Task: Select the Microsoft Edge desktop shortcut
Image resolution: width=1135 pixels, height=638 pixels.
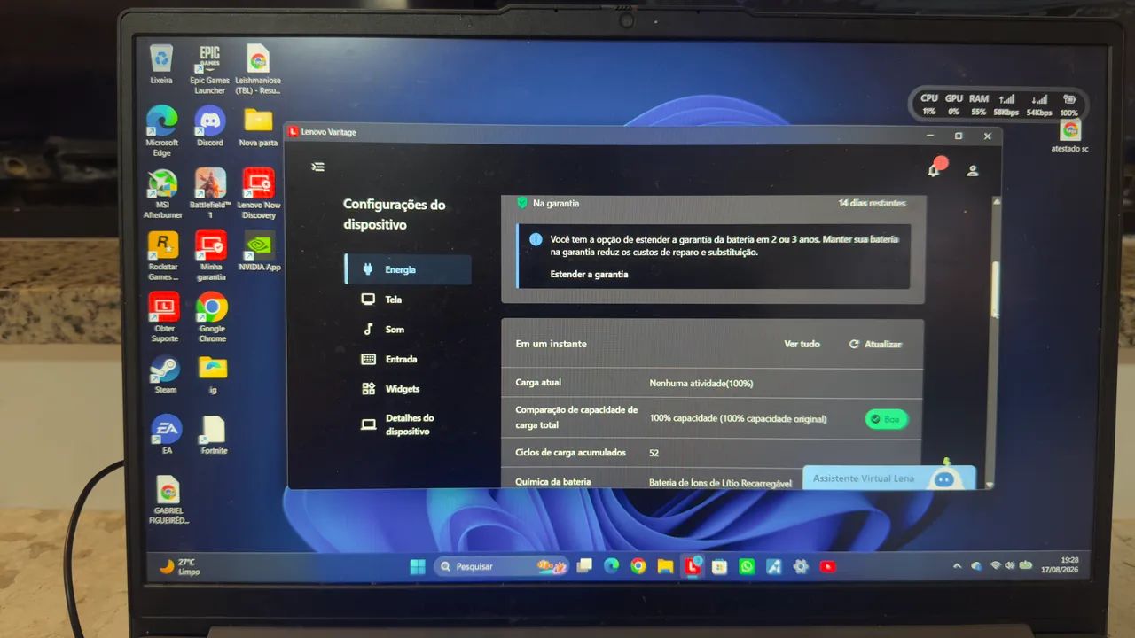Action: click(x=161, y=131)
